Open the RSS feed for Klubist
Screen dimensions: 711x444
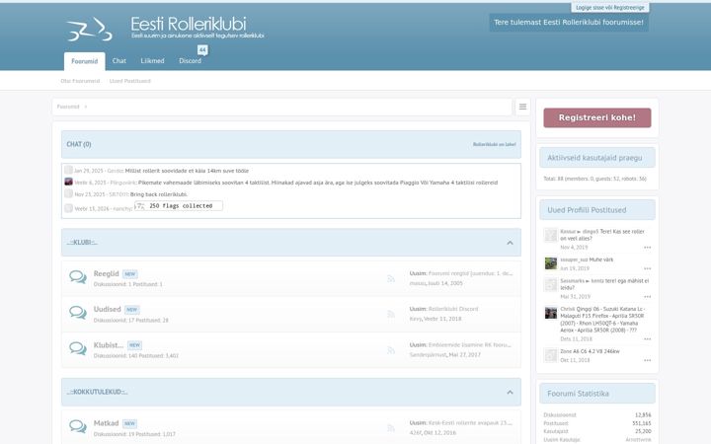(x=391, y=350)
